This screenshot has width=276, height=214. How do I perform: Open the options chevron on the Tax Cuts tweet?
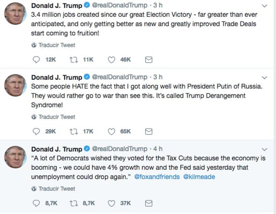(265, 149)
